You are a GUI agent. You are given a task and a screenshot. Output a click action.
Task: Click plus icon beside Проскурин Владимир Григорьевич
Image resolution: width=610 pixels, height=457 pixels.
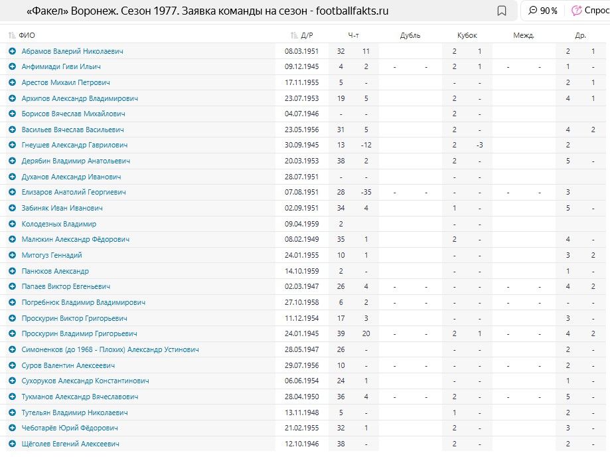[12, 333]
